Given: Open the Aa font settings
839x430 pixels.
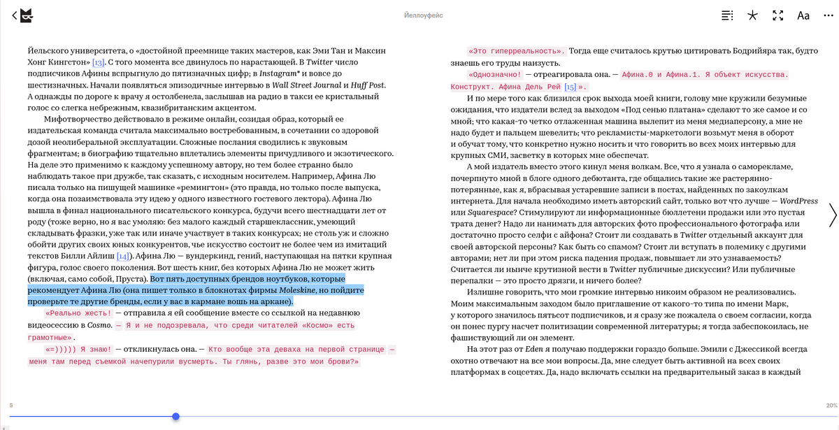Looking at the screenshot, I should click(x=803, y=15).
